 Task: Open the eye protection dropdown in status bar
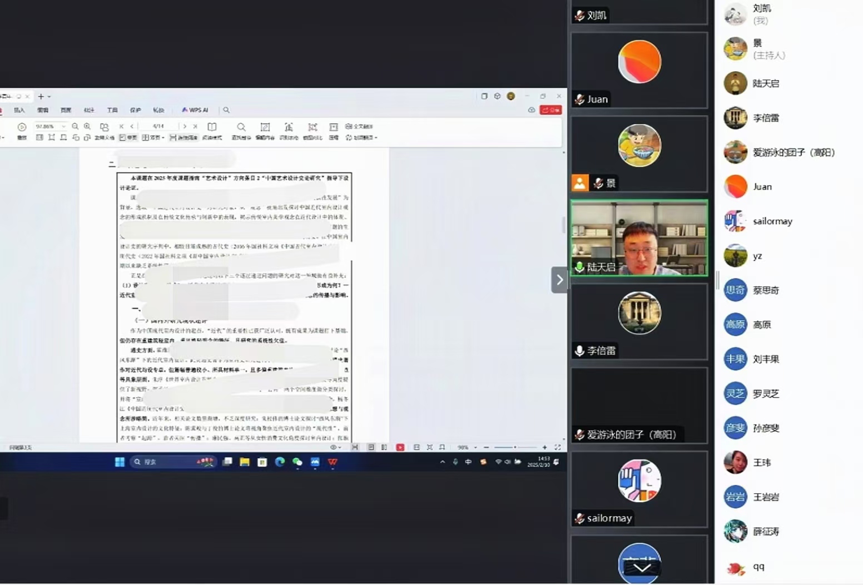(x=335, y=447)
